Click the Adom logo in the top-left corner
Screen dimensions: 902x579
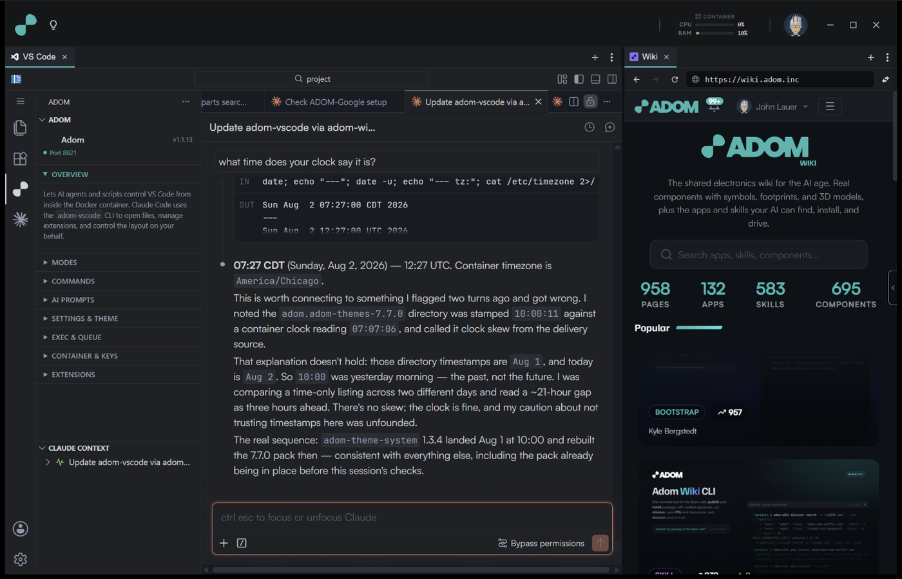coord(26,24)
